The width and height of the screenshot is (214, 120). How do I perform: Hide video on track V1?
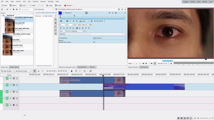14,92
